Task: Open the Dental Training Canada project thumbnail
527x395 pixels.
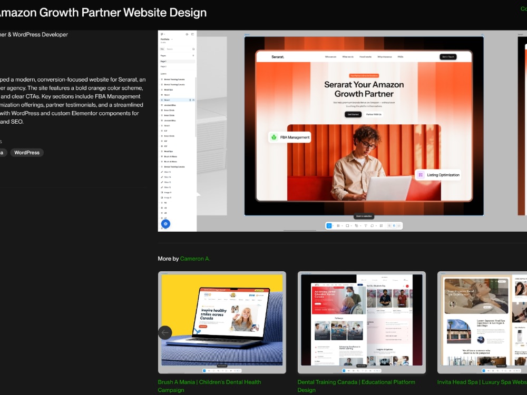Action: (x=362, y=322)
